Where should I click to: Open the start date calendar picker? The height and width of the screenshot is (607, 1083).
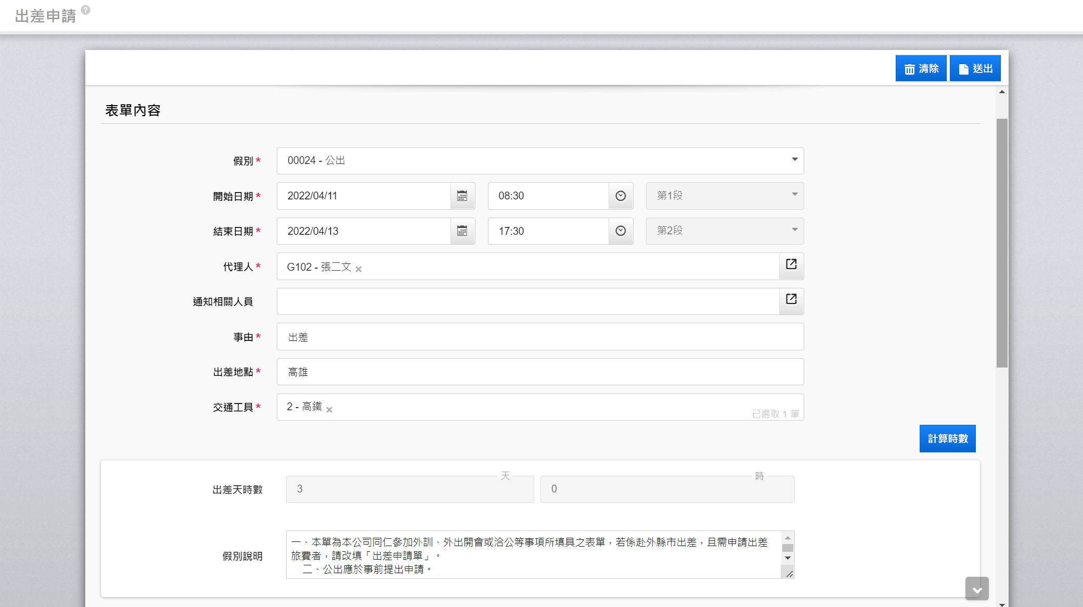point(462,196)
